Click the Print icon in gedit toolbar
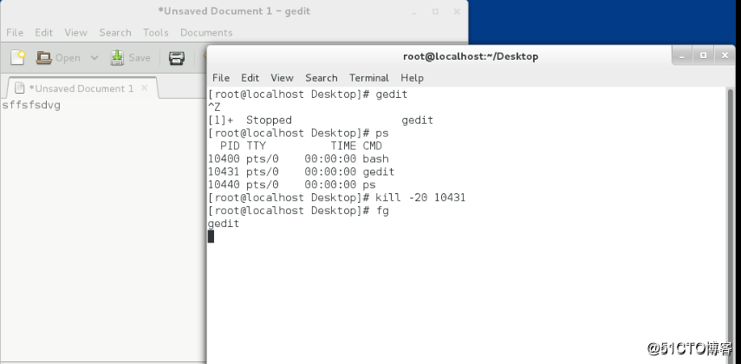Screen dimensions: 741x364 [x=177, y=58]
